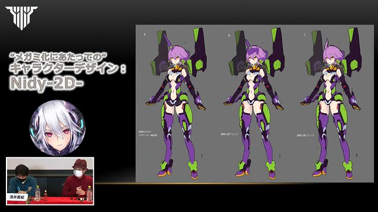Click the letter A label
378x212 pixels.
coord(145,35)
